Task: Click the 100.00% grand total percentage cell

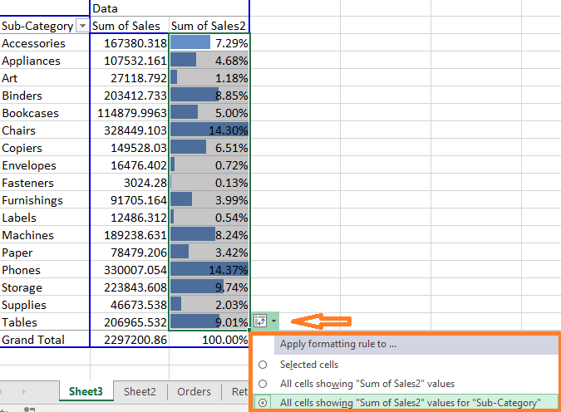Action: (209, 340)
